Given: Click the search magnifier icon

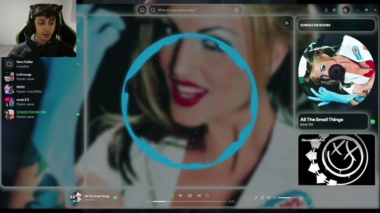Looking at the screenshot, I should point(153,10).
